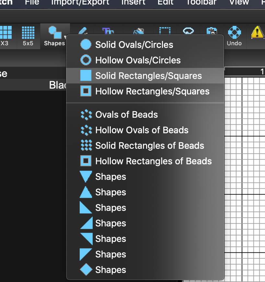Pick Solid Rectangles/Squares menu entry

pyautogui.click(x=148, y=76)
